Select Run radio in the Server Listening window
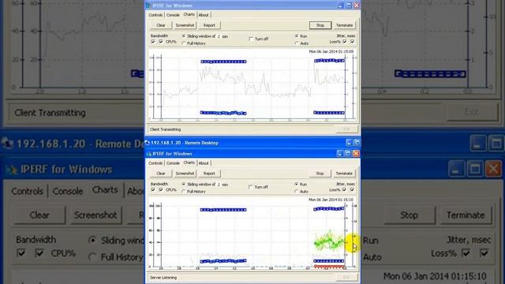This screenshot has height=284, width=505. [297, 184]
